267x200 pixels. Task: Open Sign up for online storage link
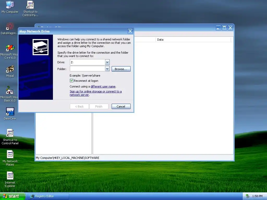pyautogui.click(x=96, y=93)
